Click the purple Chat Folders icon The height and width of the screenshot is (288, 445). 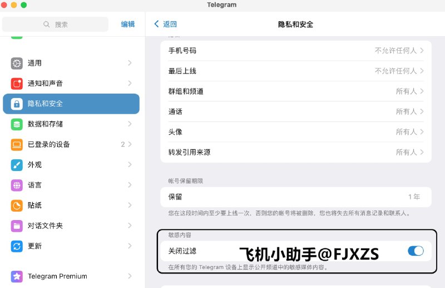(17, 226)
